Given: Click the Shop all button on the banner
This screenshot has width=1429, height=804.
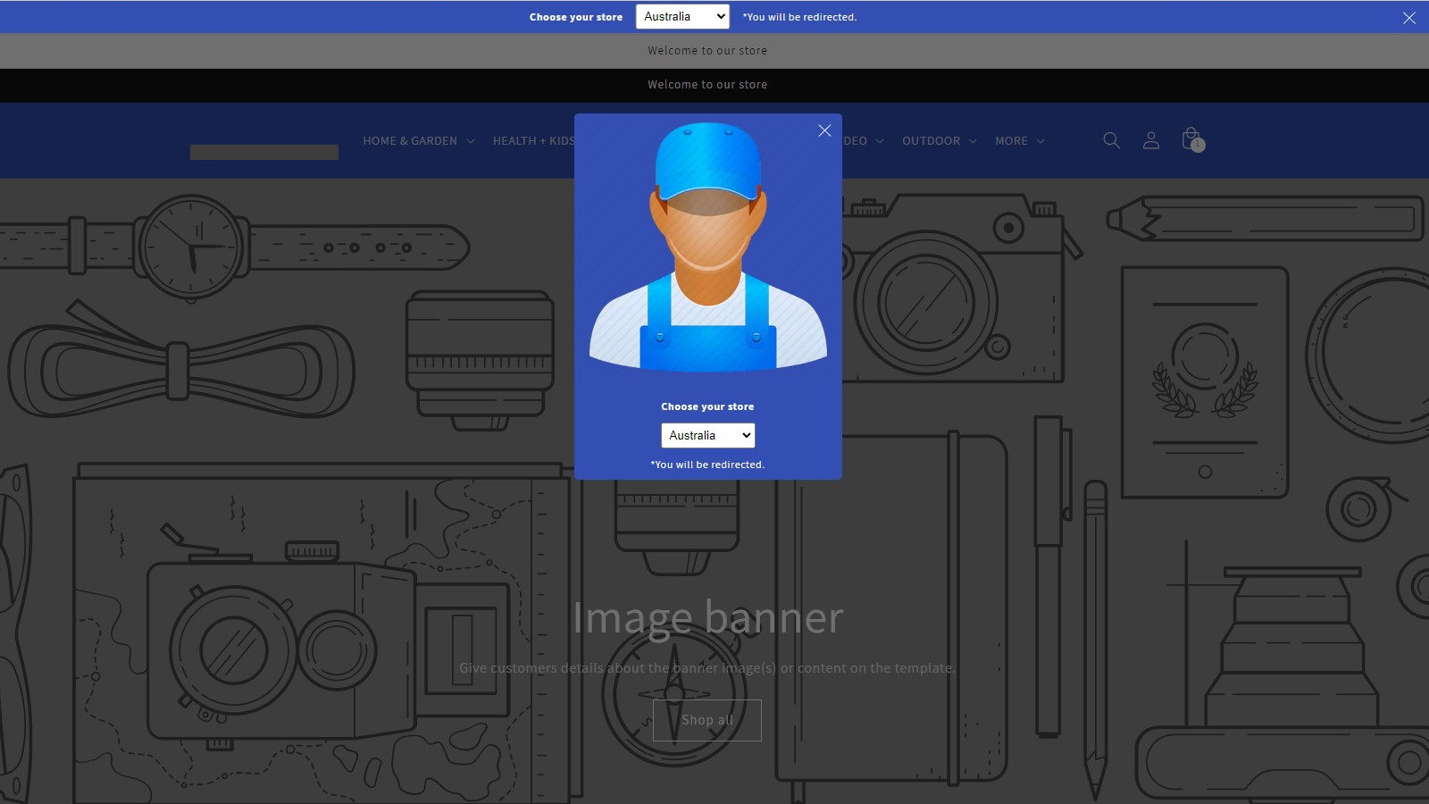Looking at the screenshot, I should click(707, 720).
